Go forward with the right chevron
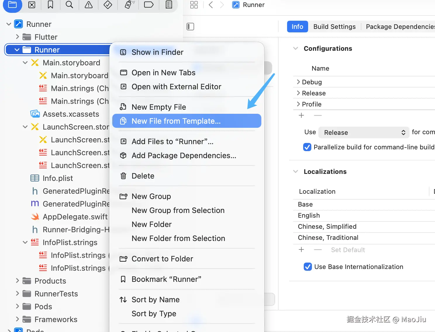This screenshot has width=435, height=332. (222, 5)
